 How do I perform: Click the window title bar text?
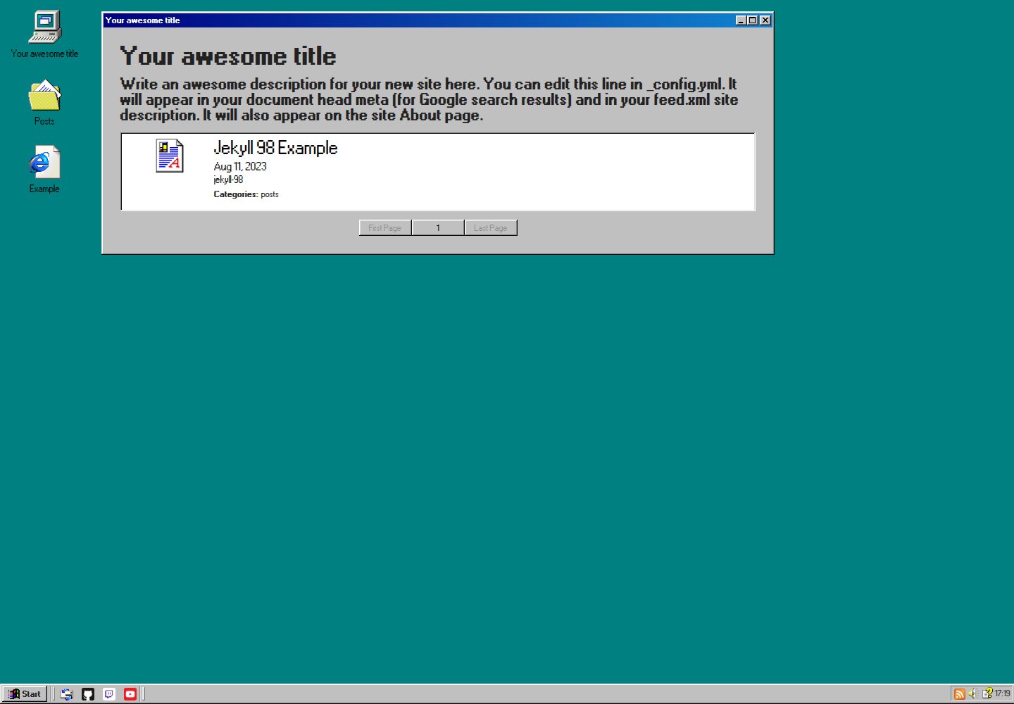coord(143,20)
